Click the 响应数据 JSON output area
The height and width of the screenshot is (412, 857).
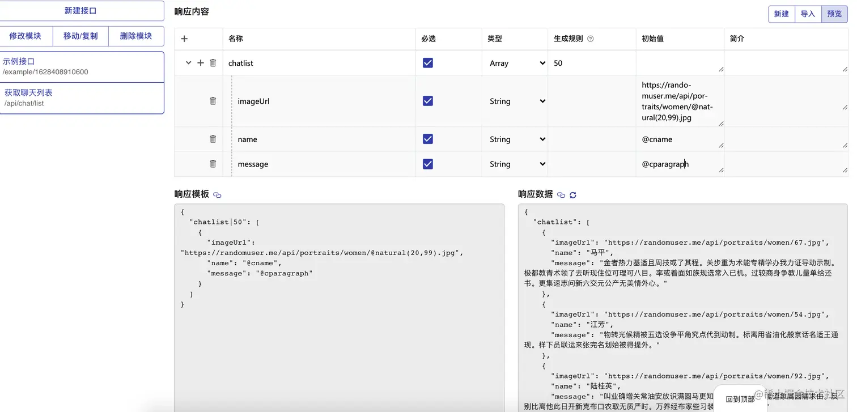pos(683,308)
